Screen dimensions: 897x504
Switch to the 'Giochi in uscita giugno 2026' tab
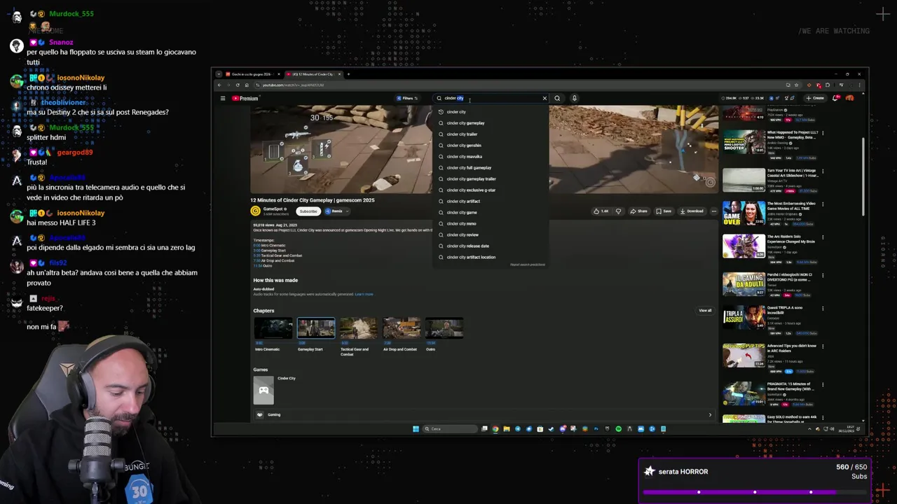[252, 74]
